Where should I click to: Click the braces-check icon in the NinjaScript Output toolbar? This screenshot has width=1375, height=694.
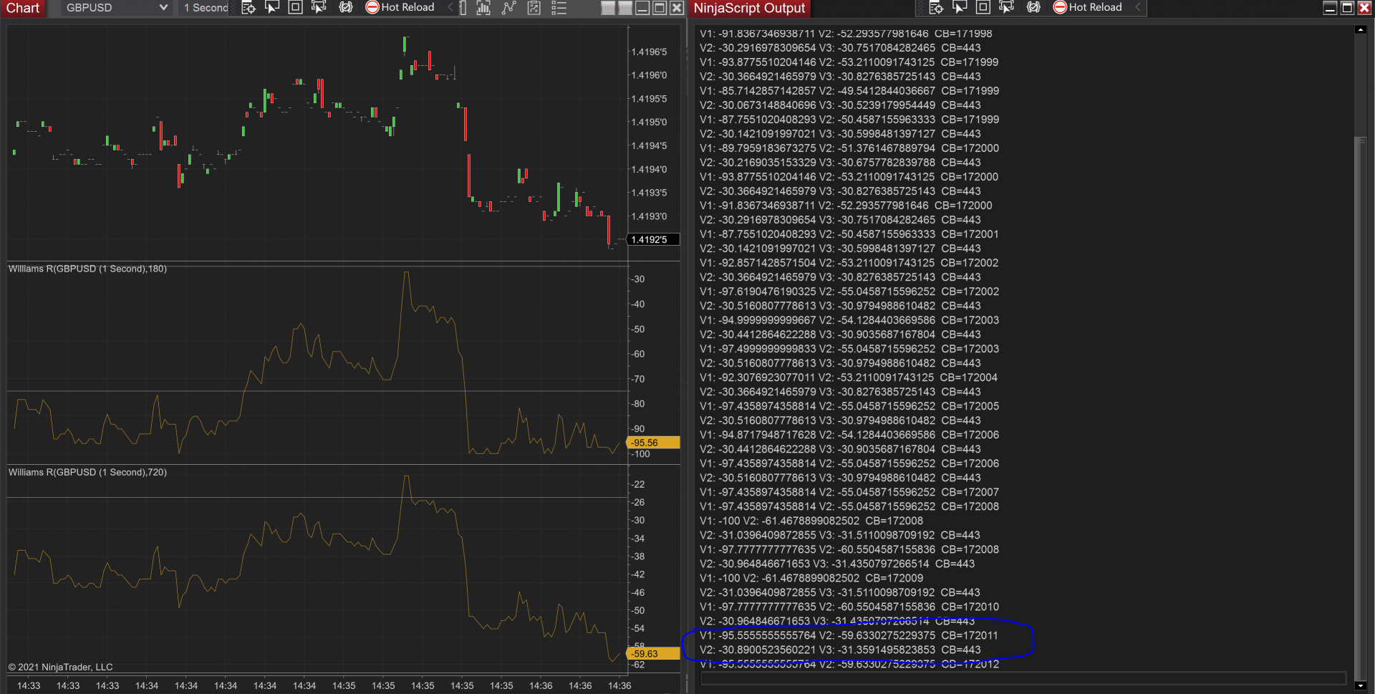1033,8
